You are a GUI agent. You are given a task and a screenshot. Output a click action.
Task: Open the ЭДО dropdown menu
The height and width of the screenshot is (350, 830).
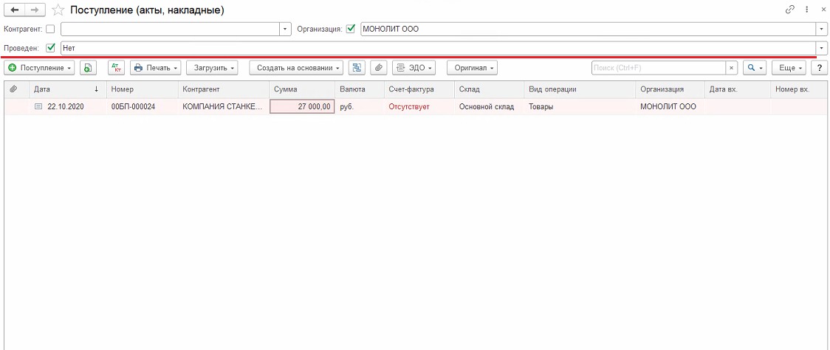(x=414, y=68)
